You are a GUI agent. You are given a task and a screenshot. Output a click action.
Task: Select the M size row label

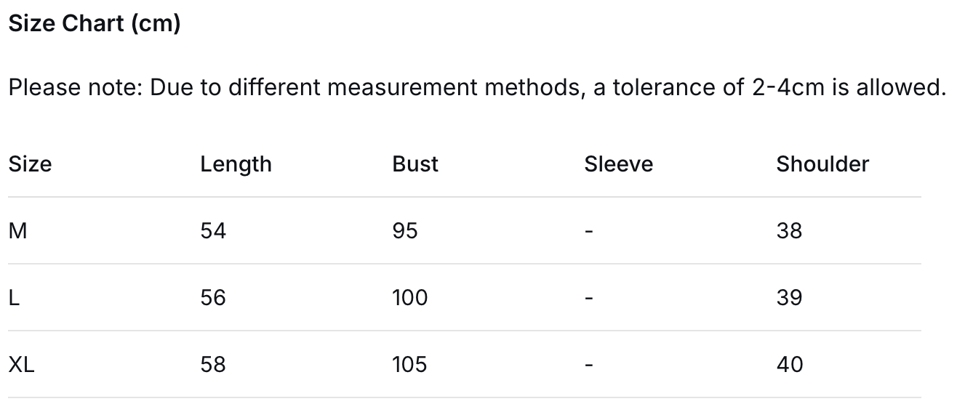coord(17,231)
